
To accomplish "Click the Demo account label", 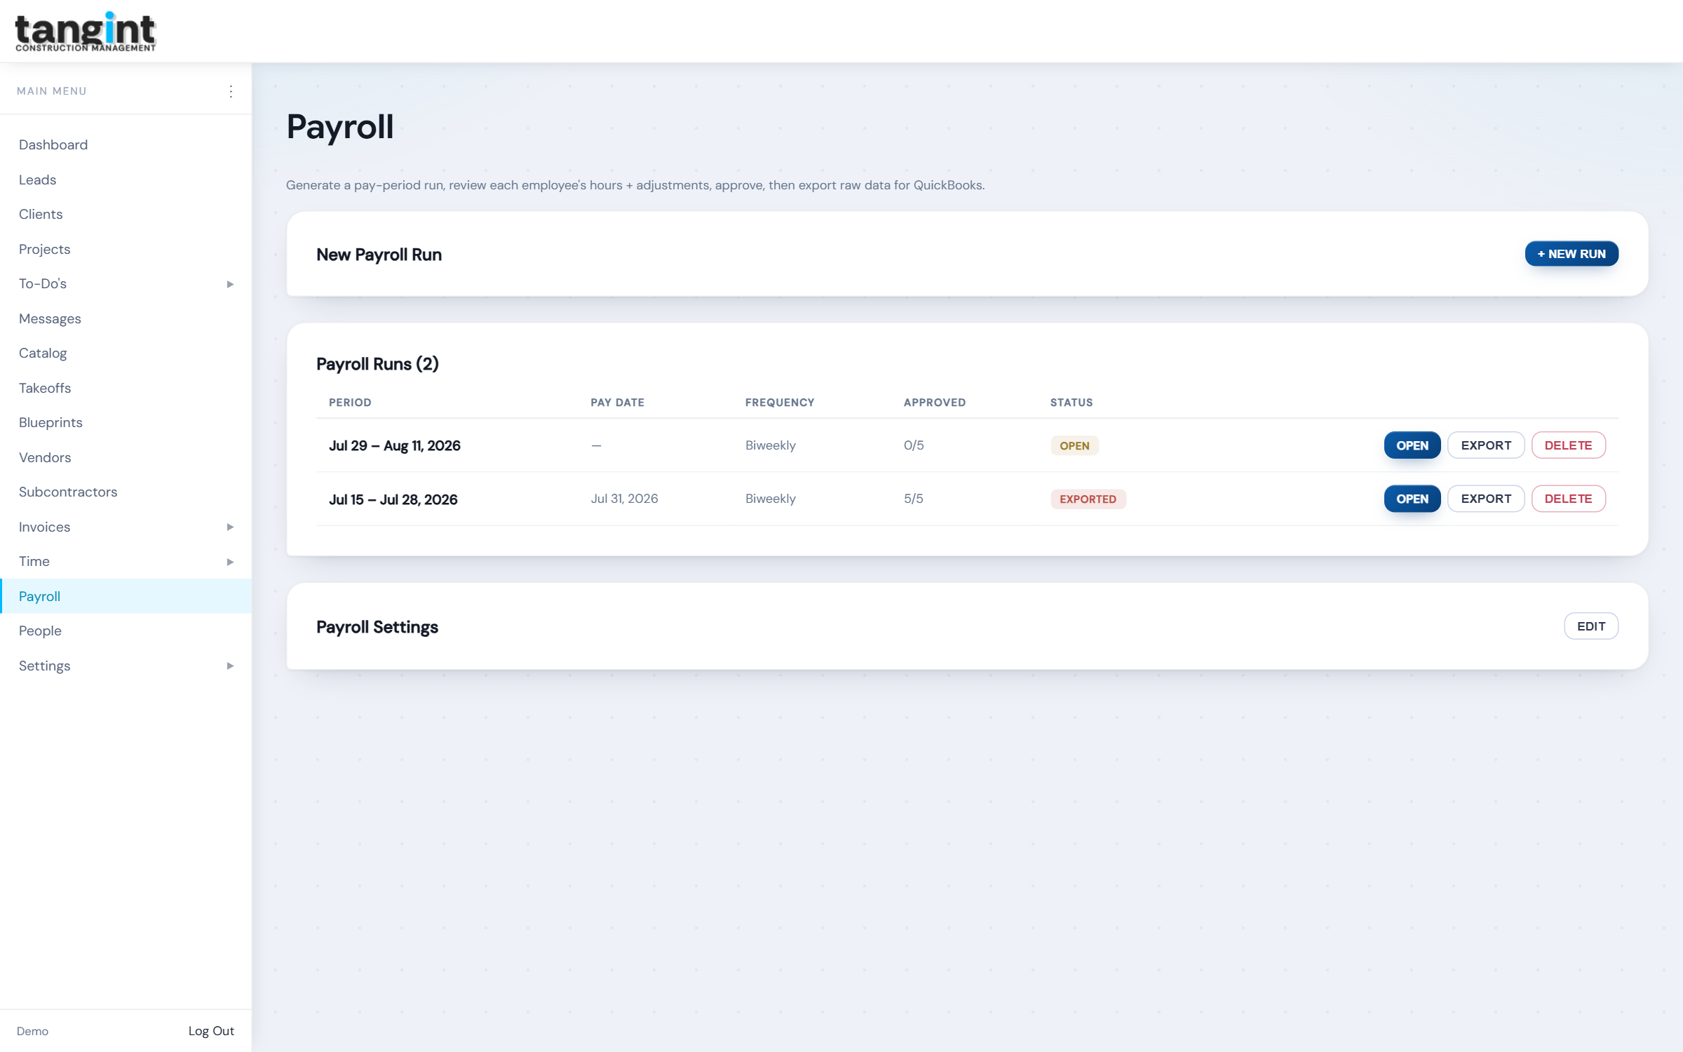I will coord(32,1031).
